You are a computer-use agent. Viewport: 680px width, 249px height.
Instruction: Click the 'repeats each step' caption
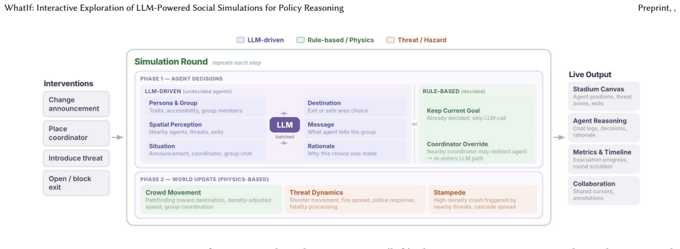[236, 63]
